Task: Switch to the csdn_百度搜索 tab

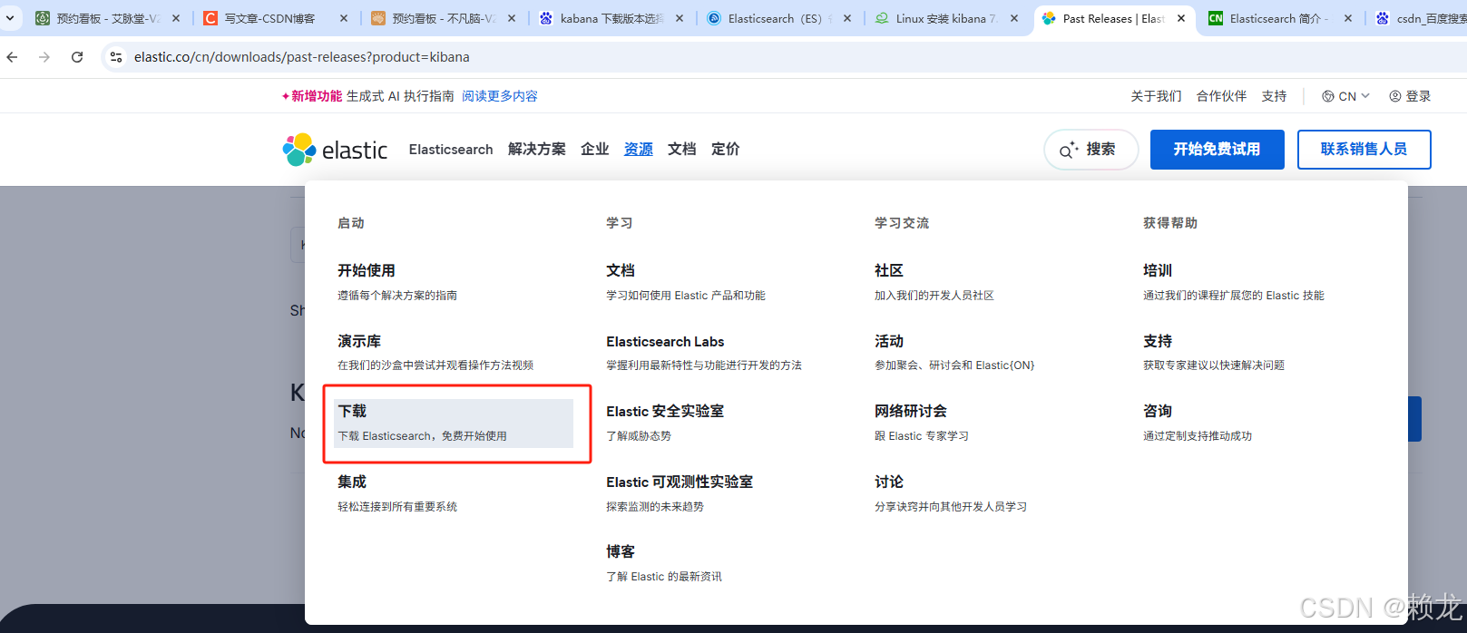Action: (x=1420, y=18)
